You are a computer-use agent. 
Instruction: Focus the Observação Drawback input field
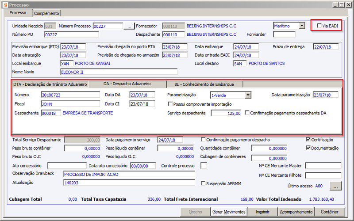129,174
